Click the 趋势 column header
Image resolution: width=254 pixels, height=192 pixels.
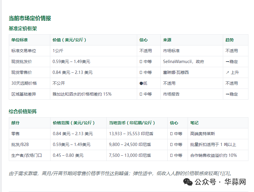230,40
